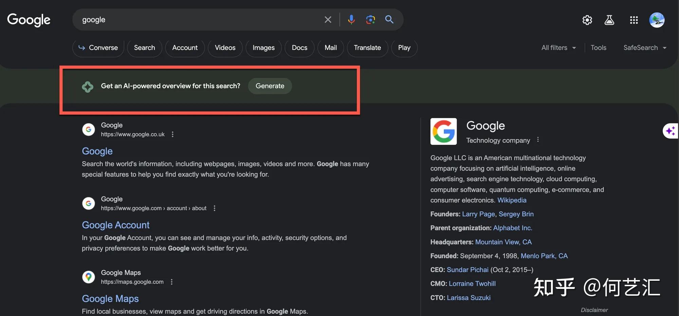Open the Menlo Park, CA link
This screenshot has width=679, height=316.
544,256
